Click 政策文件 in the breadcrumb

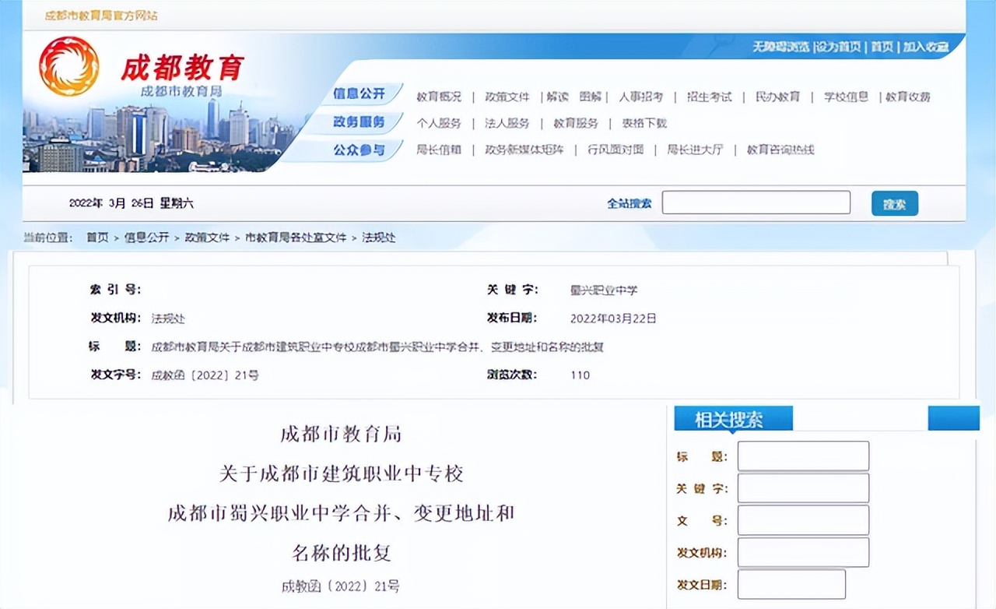[207, 238]
